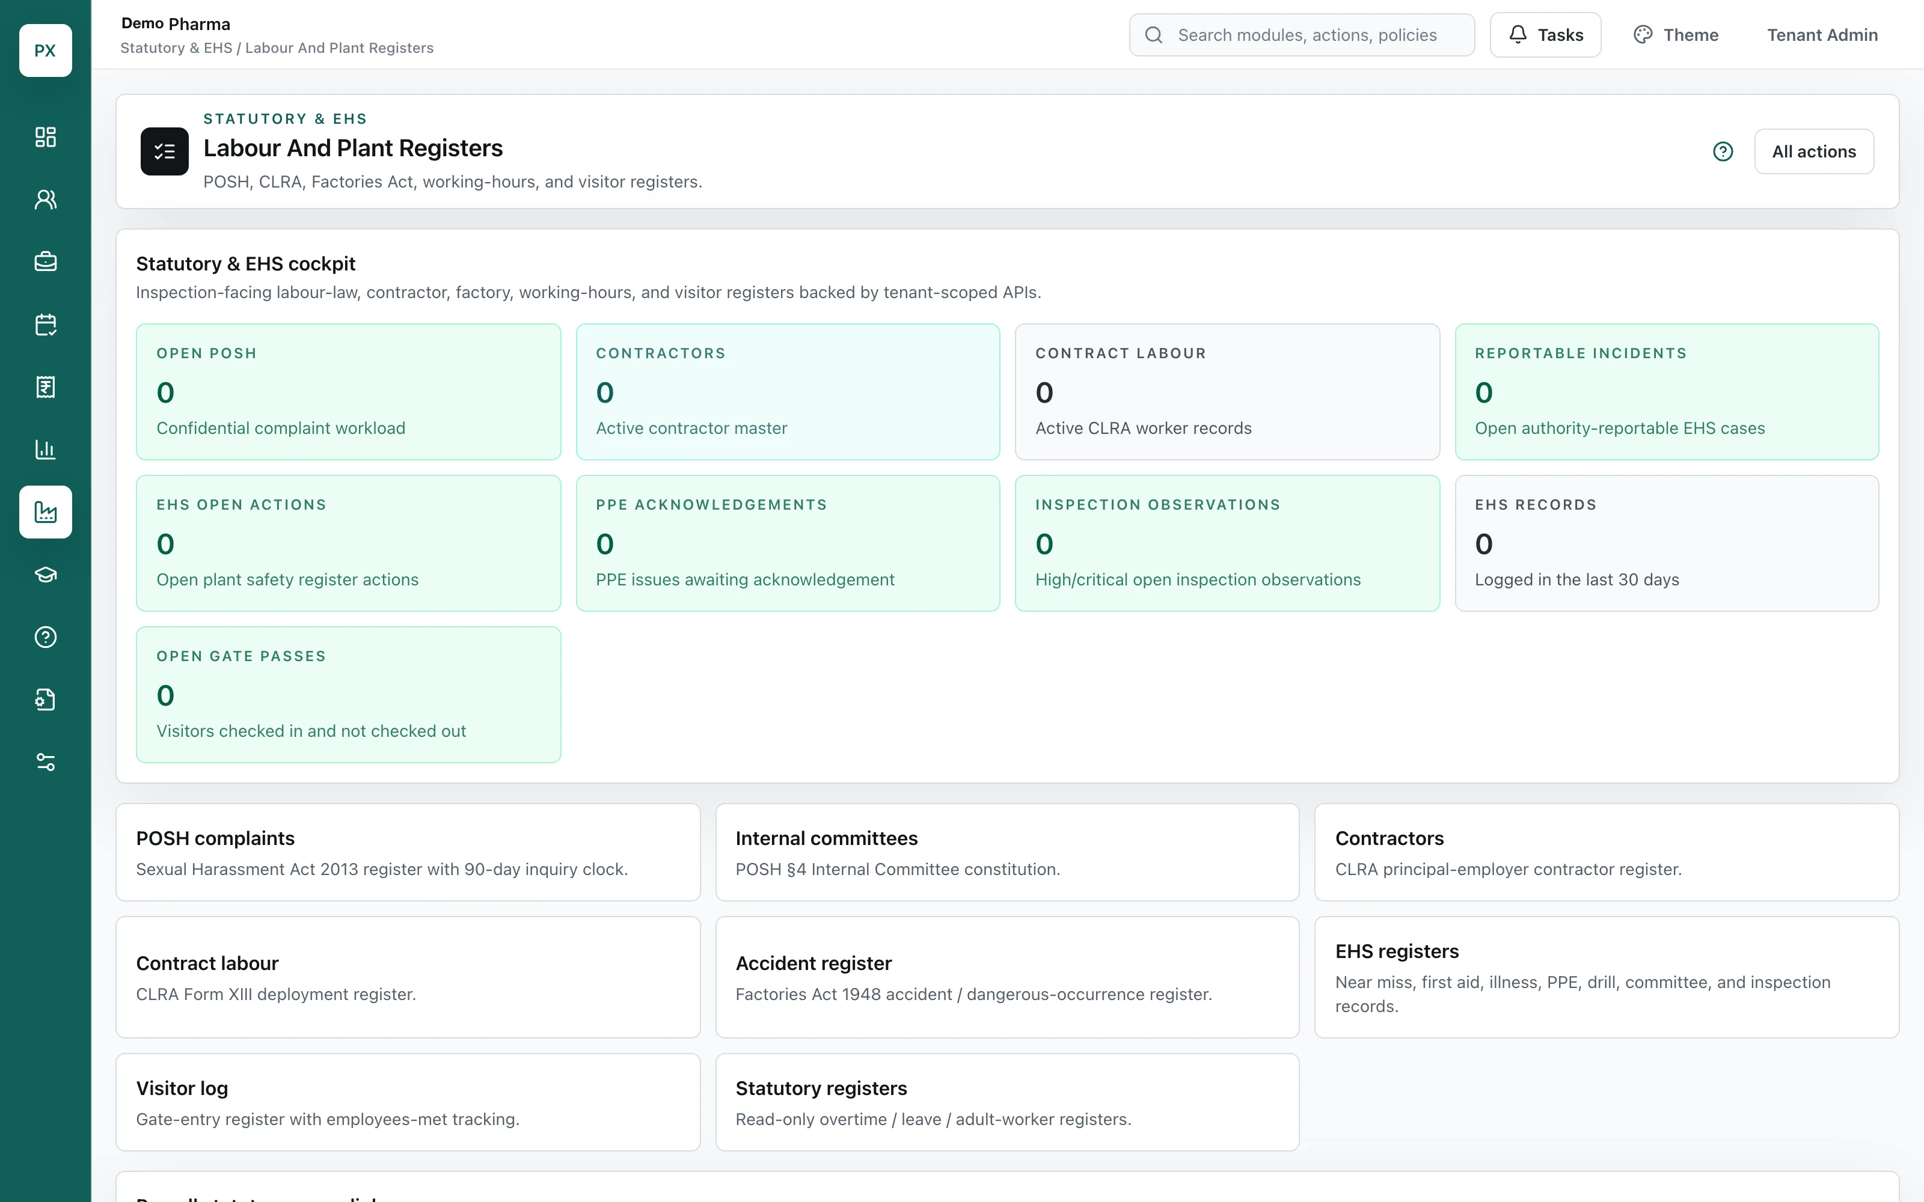Click the palette icon next to Theme
The height and width of the screenshot is (1202, 1924).
(x=1643, y=34)
